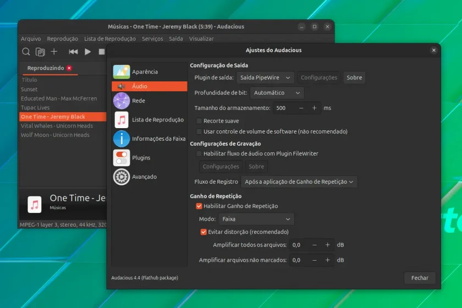Increase Tamanho do armazenamento with plus
Viewport: 462px width, 308px height.
point(315,108)
